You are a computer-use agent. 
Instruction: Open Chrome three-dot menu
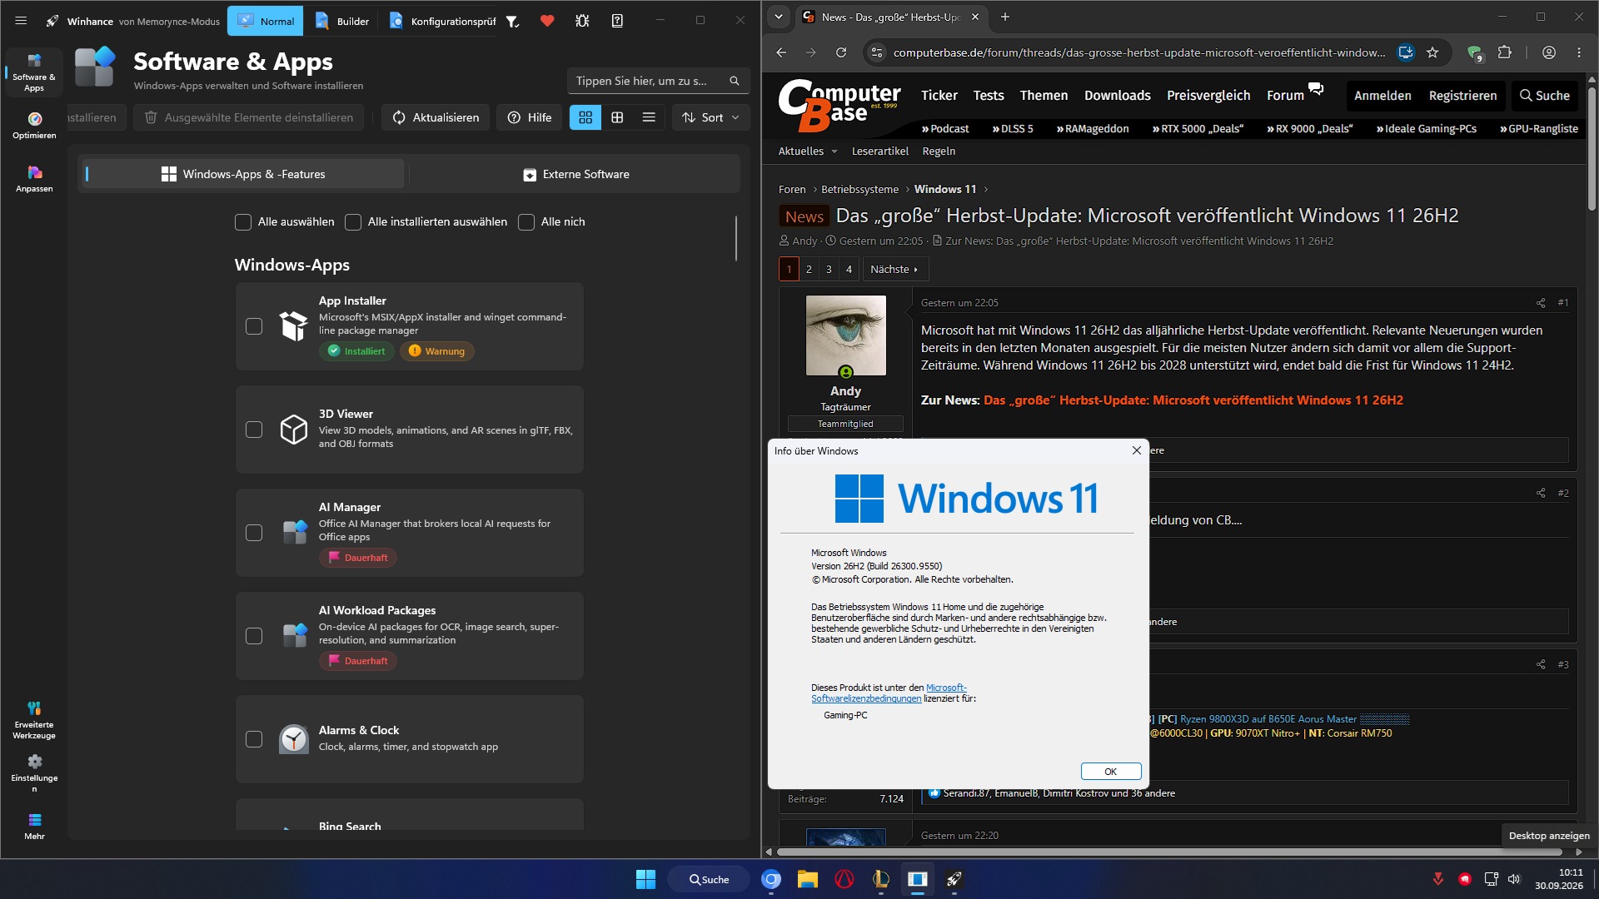[1579, 52]
